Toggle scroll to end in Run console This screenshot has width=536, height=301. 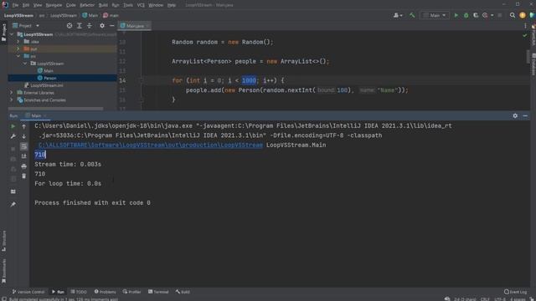tap(24, 156)
